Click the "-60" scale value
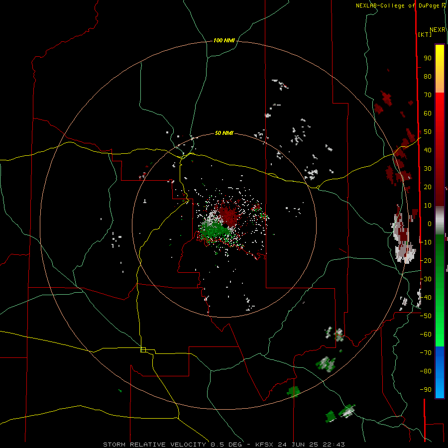 (426, 335)
